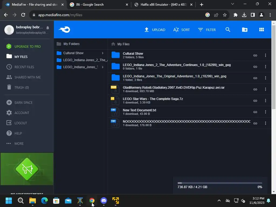
Task: Open the Filter options
Action: coord(207,30)
